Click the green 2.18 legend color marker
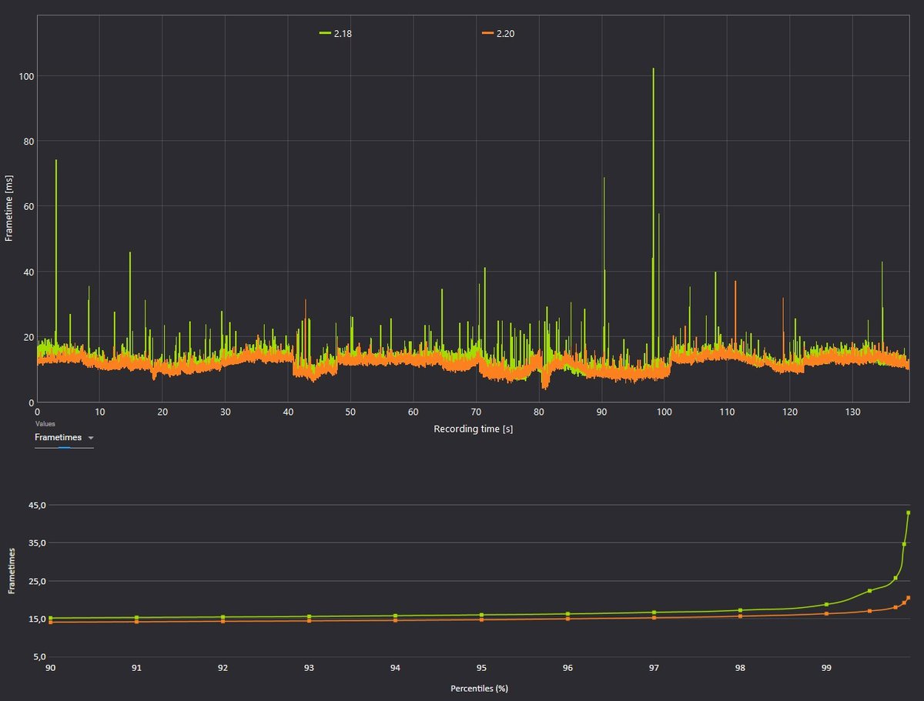 (325, 33)
